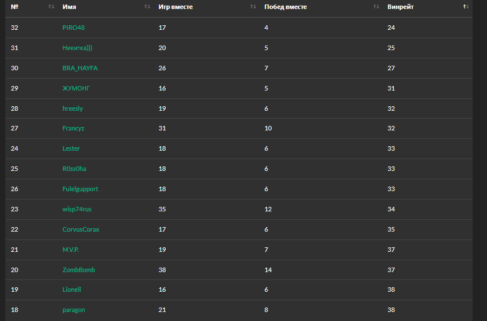487x321 pixels.
Task: Open R0ss0ha player profile
Action: [74, 169]
